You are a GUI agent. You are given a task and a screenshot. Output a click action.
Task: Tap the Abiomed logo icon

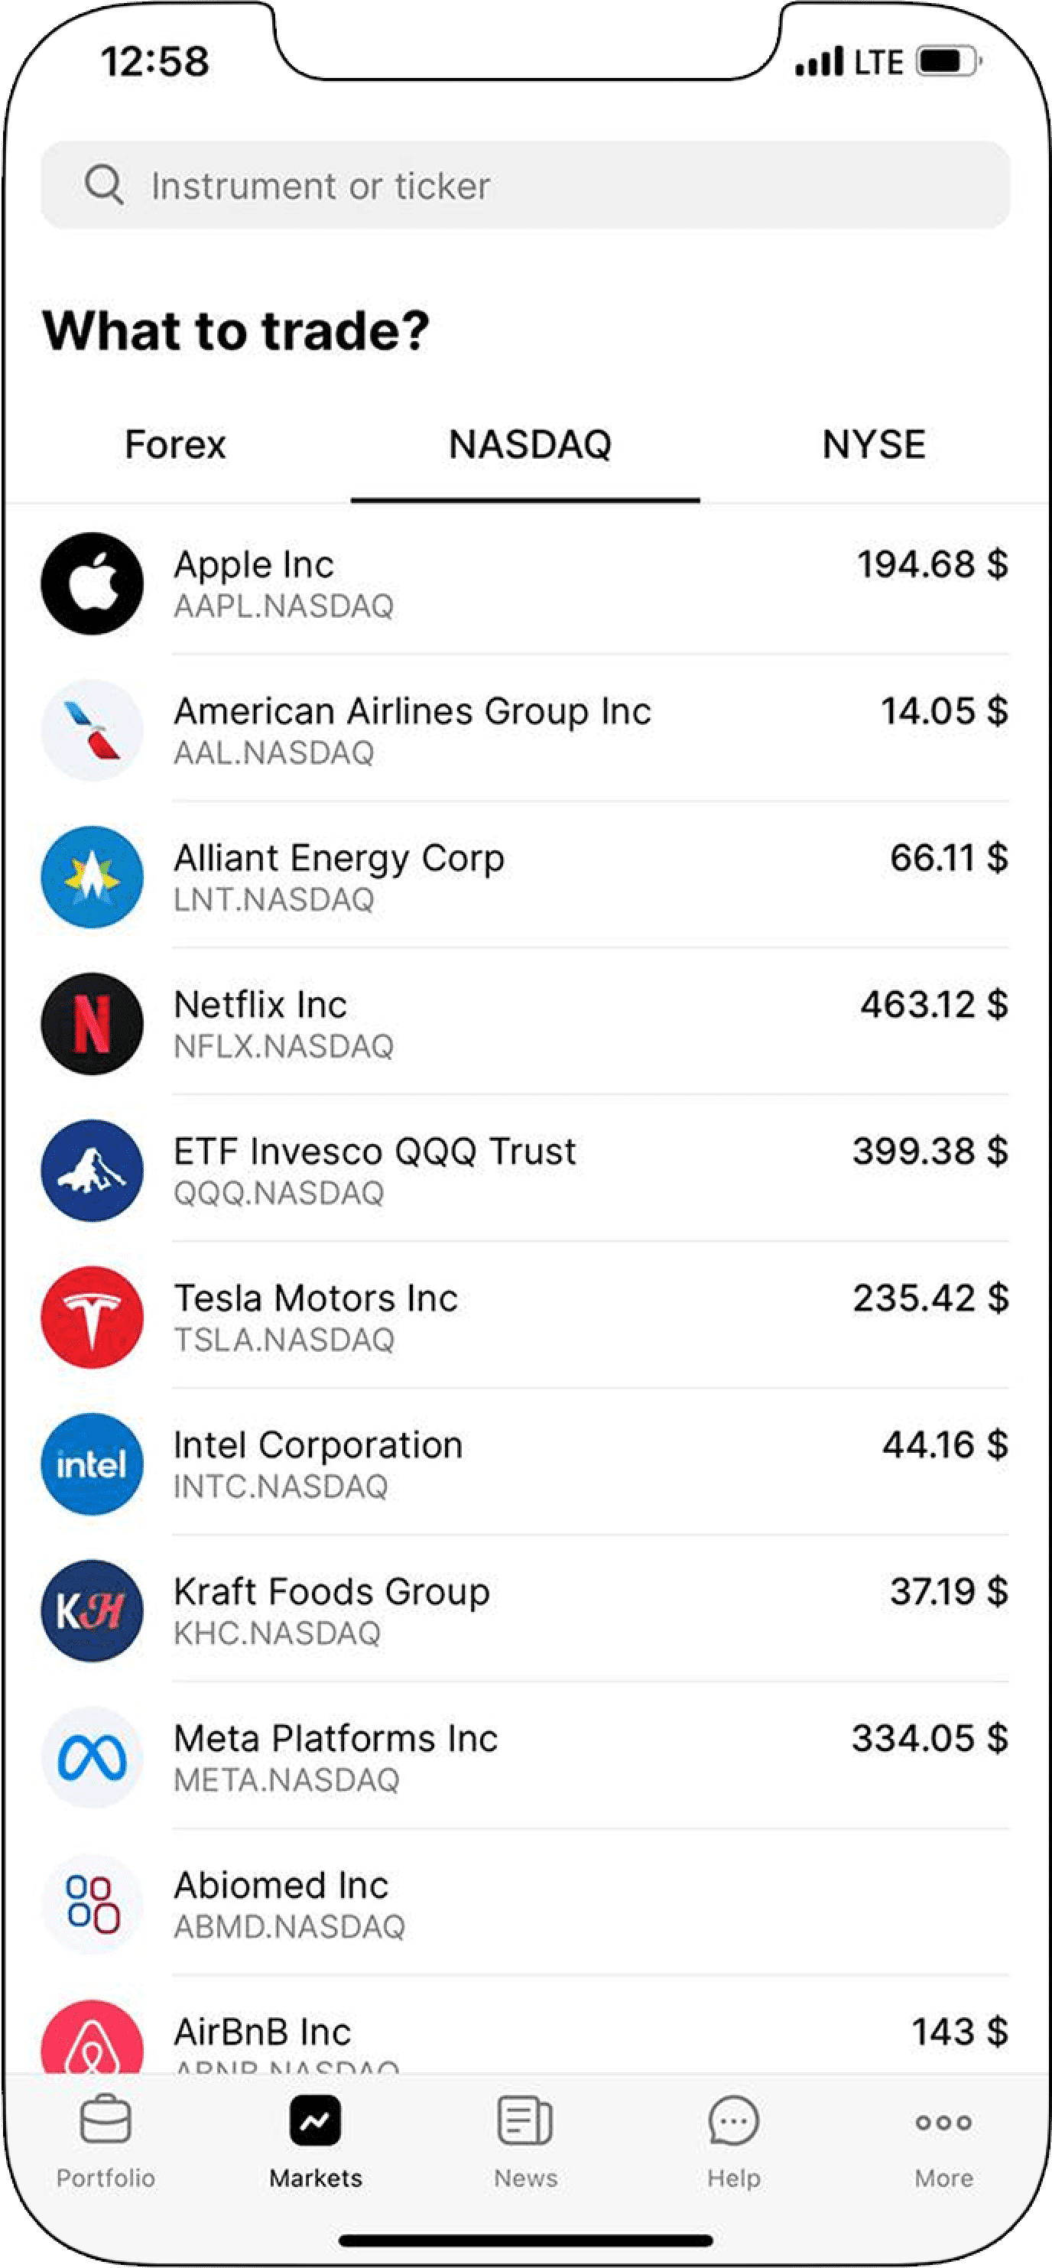[93, 1904]
